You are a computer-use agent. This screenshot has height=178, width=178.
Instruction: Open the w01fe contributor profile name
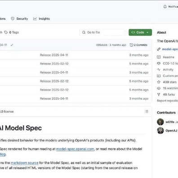[x=170, y=122]
